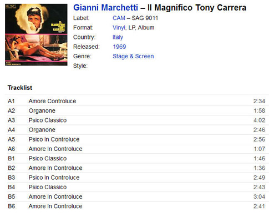269x217 pixels.
Task: Select track B2 Amore In Controluce
Action: coord(136,168)
